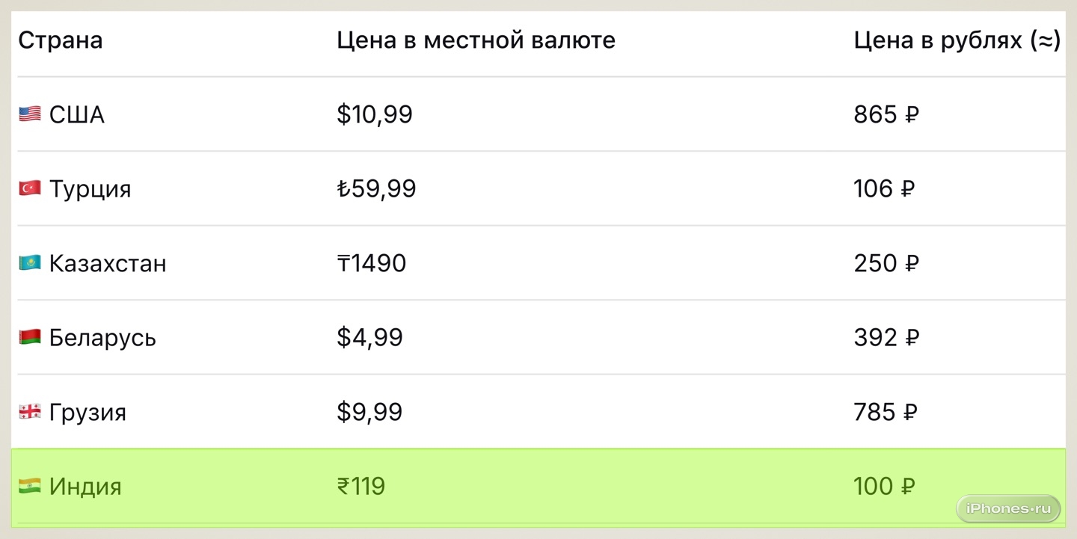Click the Belarus flag icon
This screenshot has height=539, width=1077.
[x=30, y=338]
